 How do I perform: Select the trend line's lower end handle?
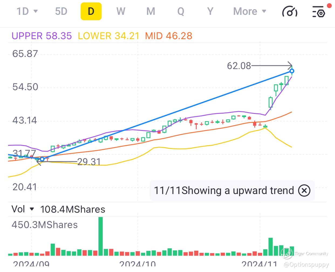[42, 159]
